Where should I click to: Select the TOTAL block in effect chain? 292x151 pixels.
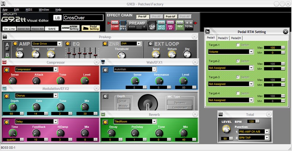189,25
